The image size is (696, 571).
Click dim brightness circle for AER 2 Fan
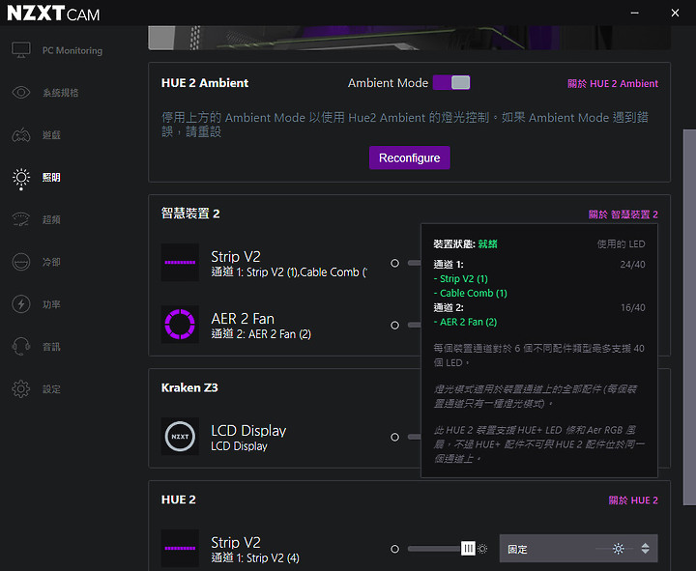pyautogui.click(x=394, y=326)
